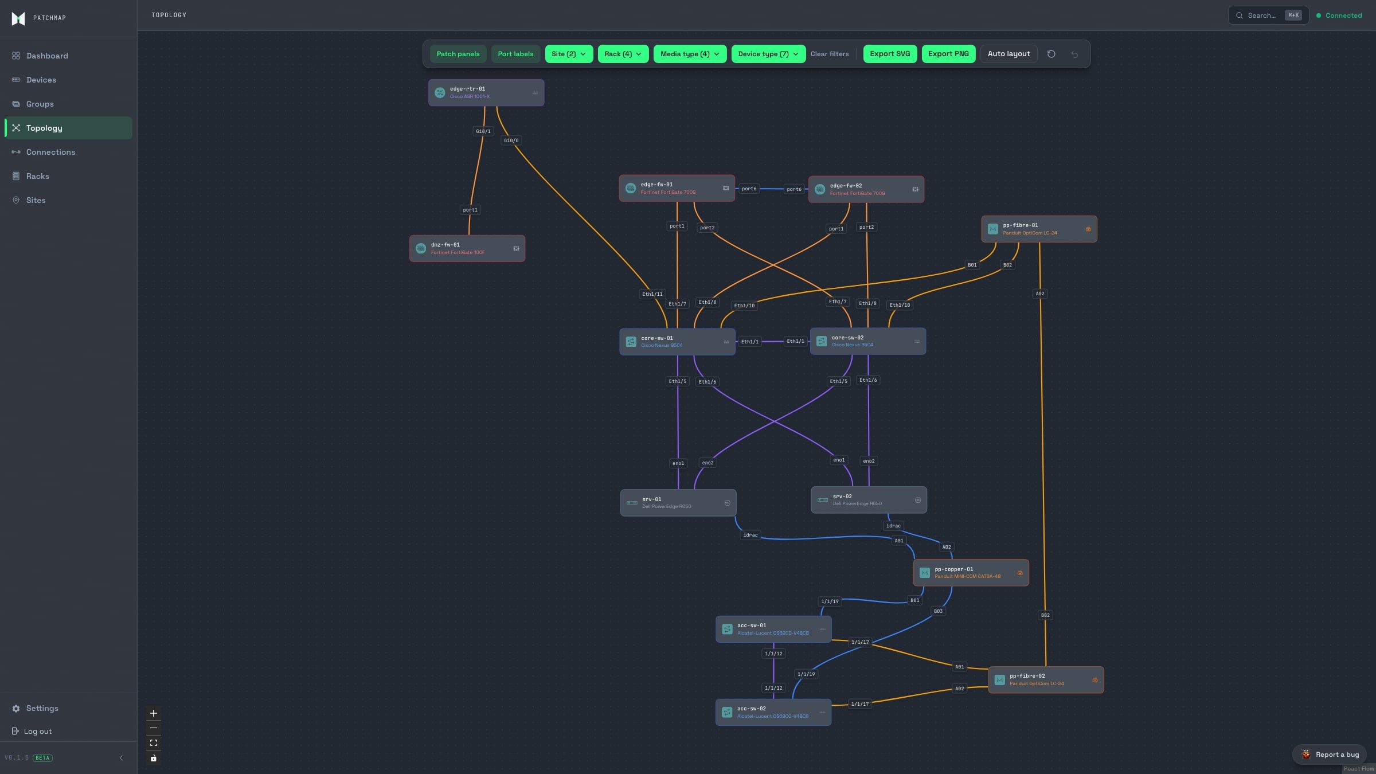Click edge-fw-01 node's right-side icon
This screenshot has height=774, width=1376.
(x=726, y=188)
